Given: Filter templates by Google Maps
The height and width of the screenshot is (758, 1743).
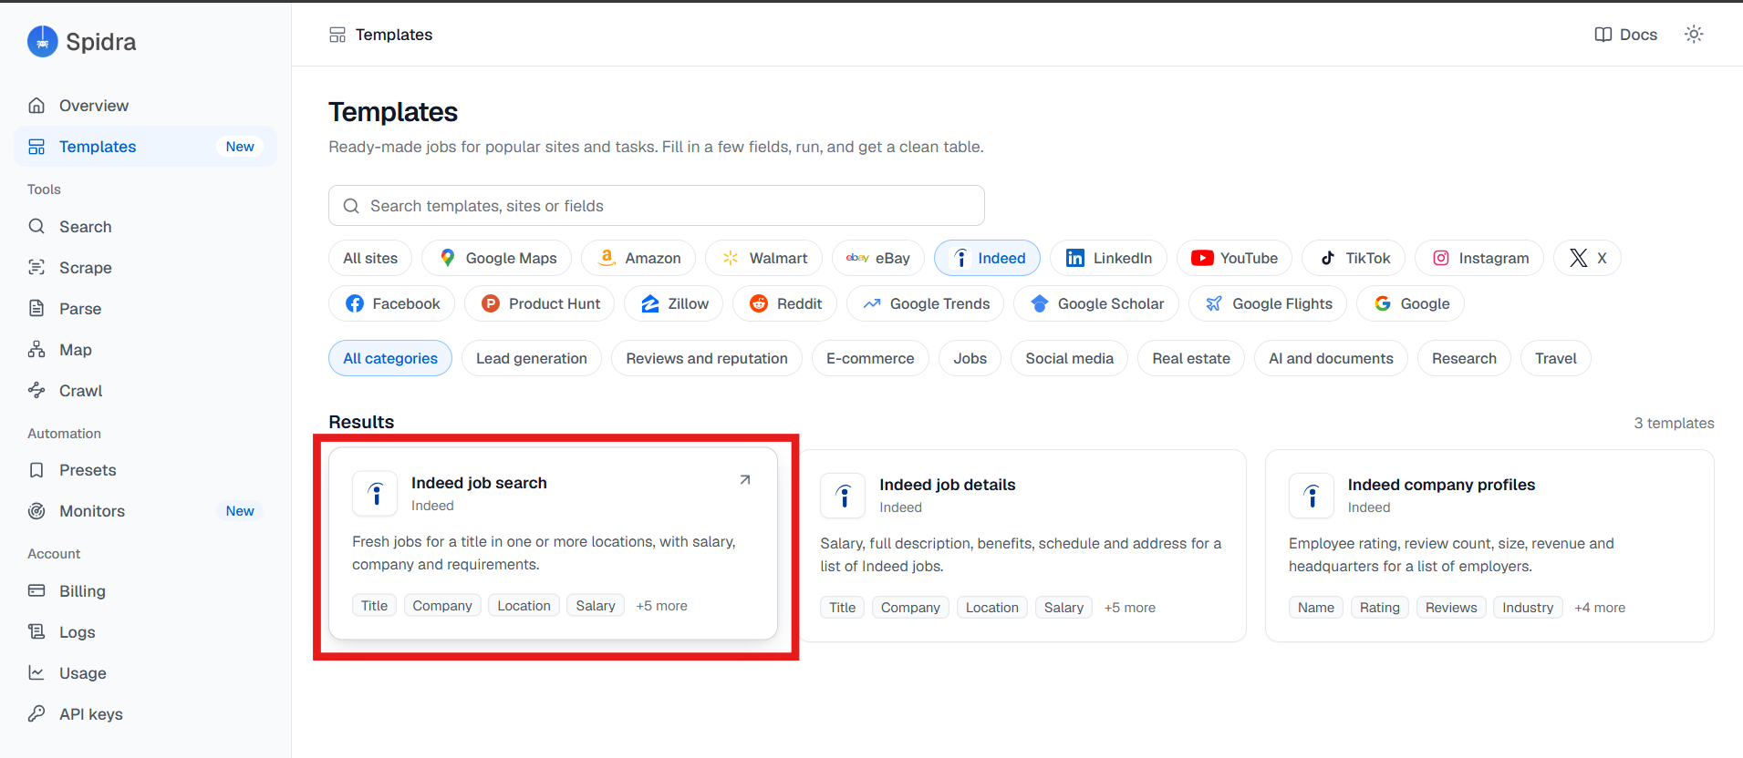Looking at the screenshot, I should click(497, 259).
